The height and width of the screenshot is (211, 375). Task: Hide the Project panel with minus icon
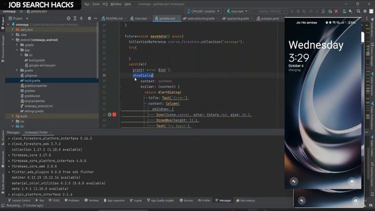point(96,18)
